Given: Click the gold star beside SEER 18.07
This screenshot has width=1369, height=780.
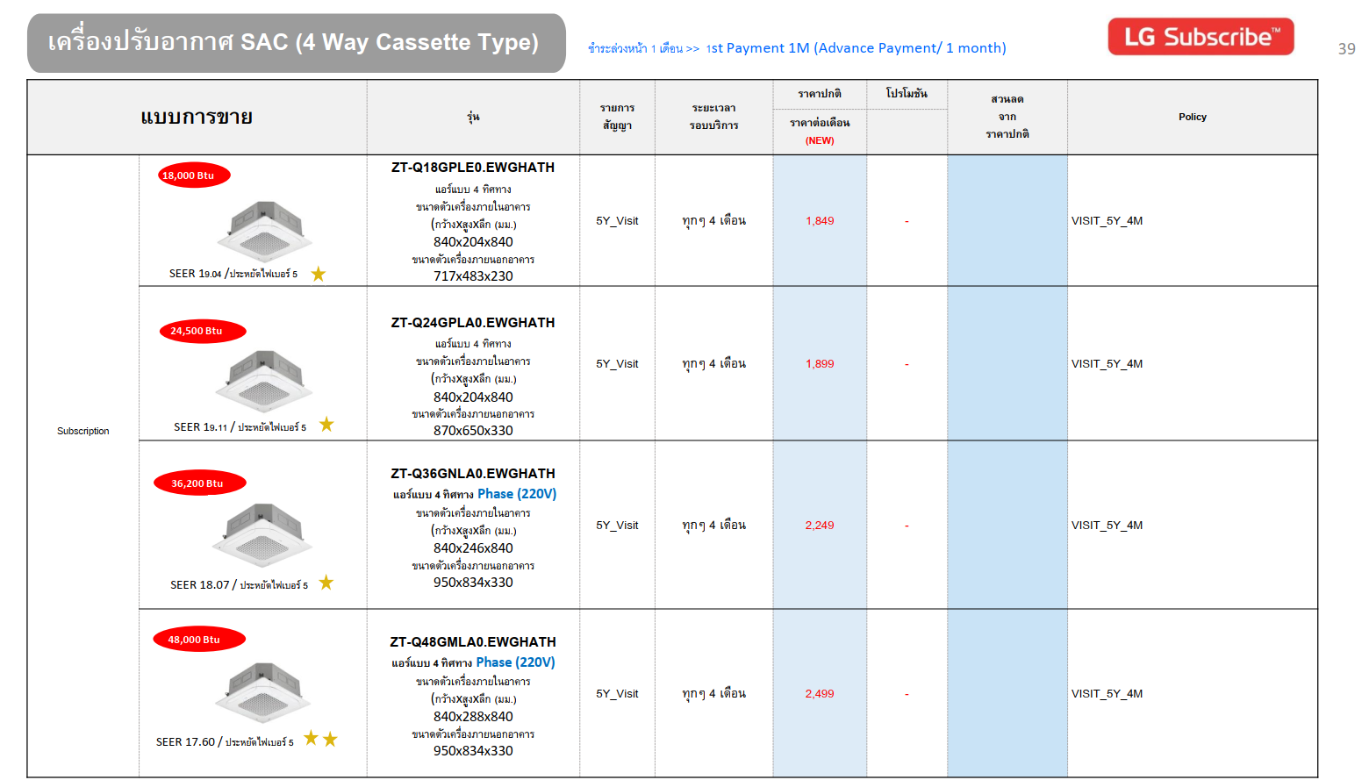Looking at the screenshot, I should pyautogui.click(x=326, y=583).
